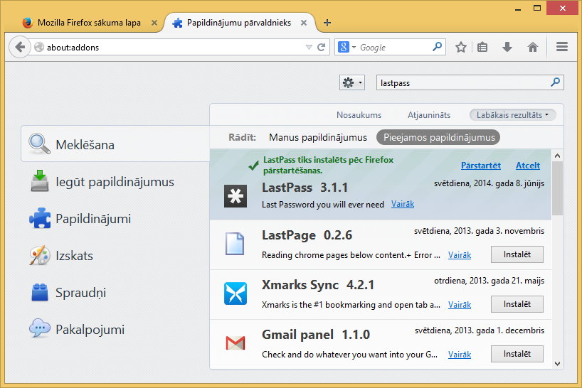Install Gmail panel with Instalēt button
582x388 pixels.
pyautogui.click(x=517, y=354)
